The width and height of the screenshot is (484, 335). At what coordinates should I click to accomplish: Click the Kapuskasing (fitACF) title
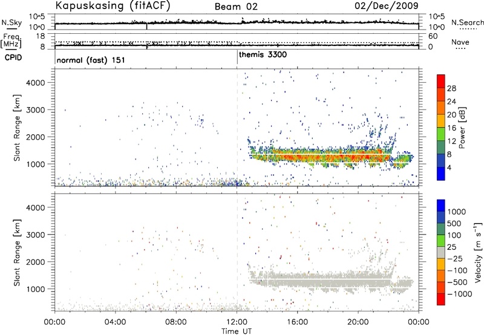(x=113, y=6)
